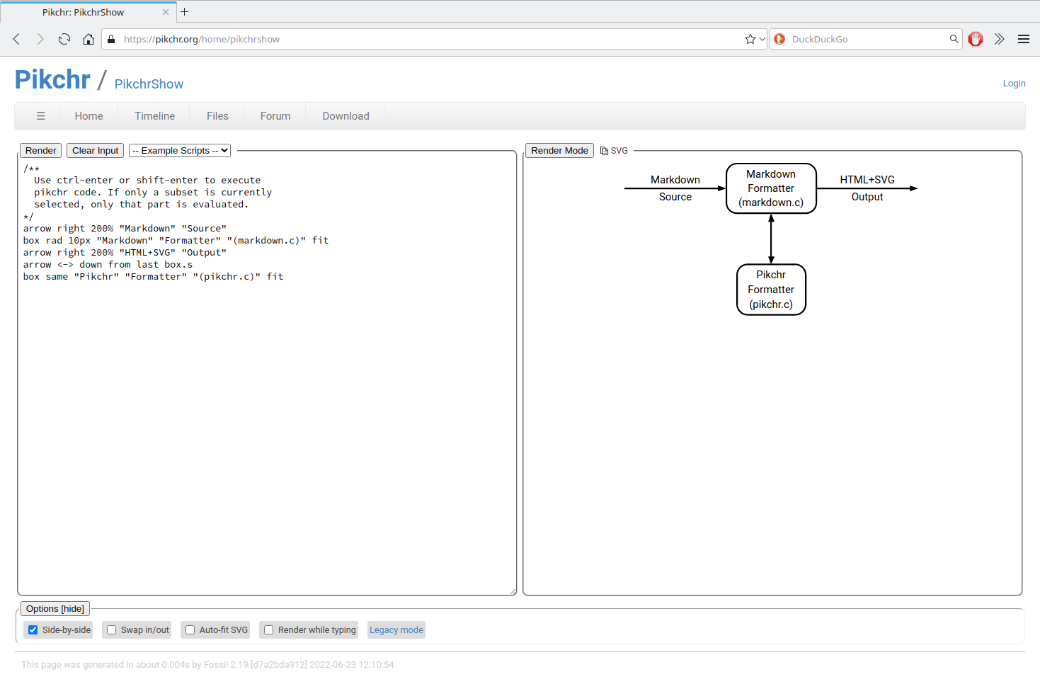Image resolution: width=1040 pixels, height=684 pixels.
Task: Click the "Markdown" arrow label above Source
Action: tap(675, 180)
